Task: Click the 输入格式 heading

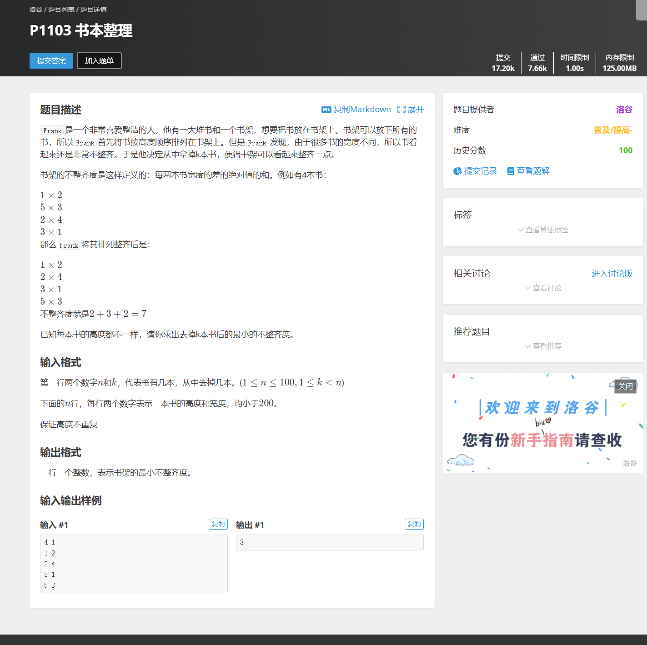Action: [x=60, y=363]
